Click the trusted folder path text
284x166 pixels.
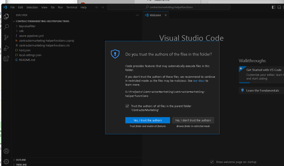[x=165, y=94]
